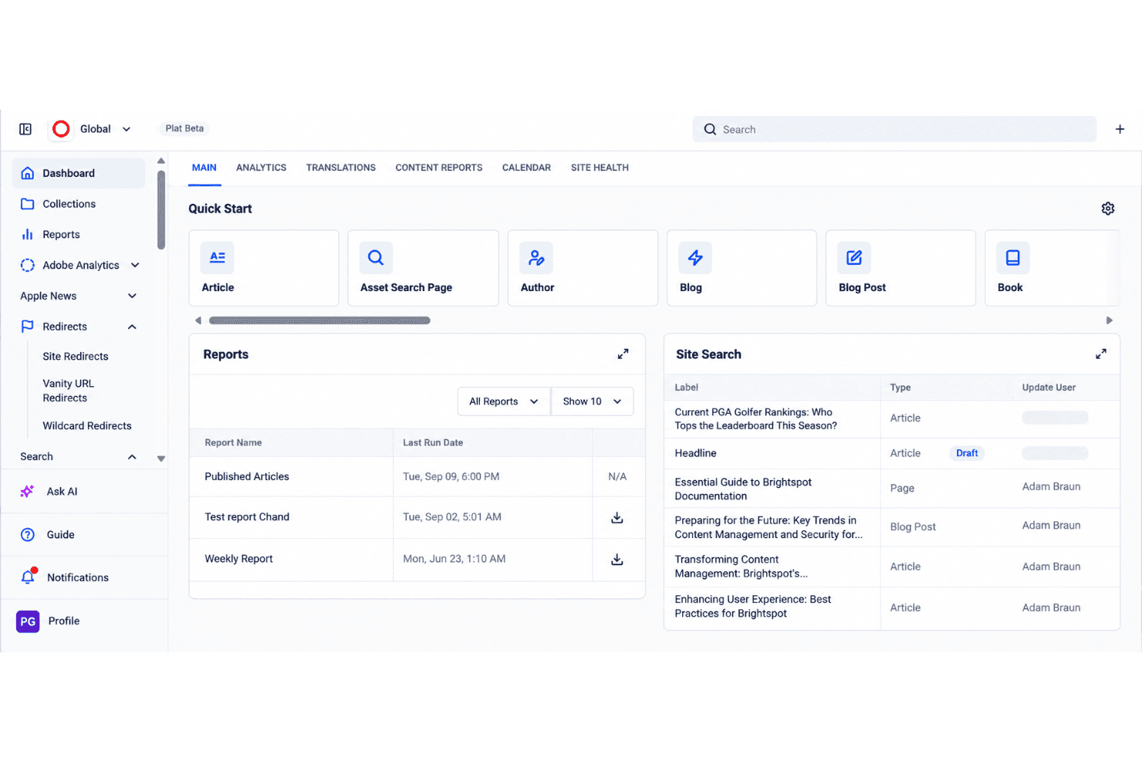This screenshot has width=1142, height=762.
Task: Click the Author quick start icon
Action: [x=536, y=258]
